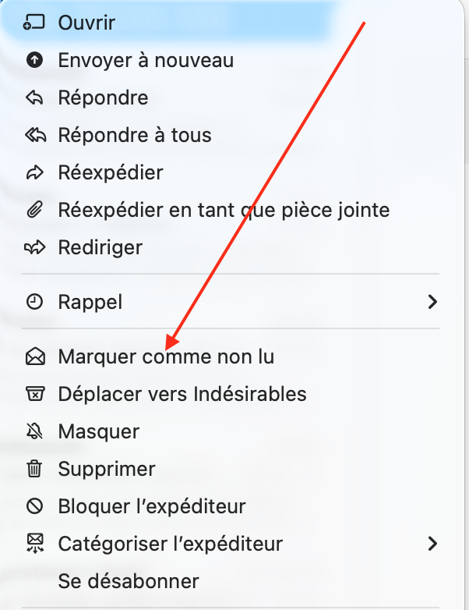Viewport: 469px width, 610px height.
Task: Click the Bloquer l'expéditeur block icon
Action: 34,506
